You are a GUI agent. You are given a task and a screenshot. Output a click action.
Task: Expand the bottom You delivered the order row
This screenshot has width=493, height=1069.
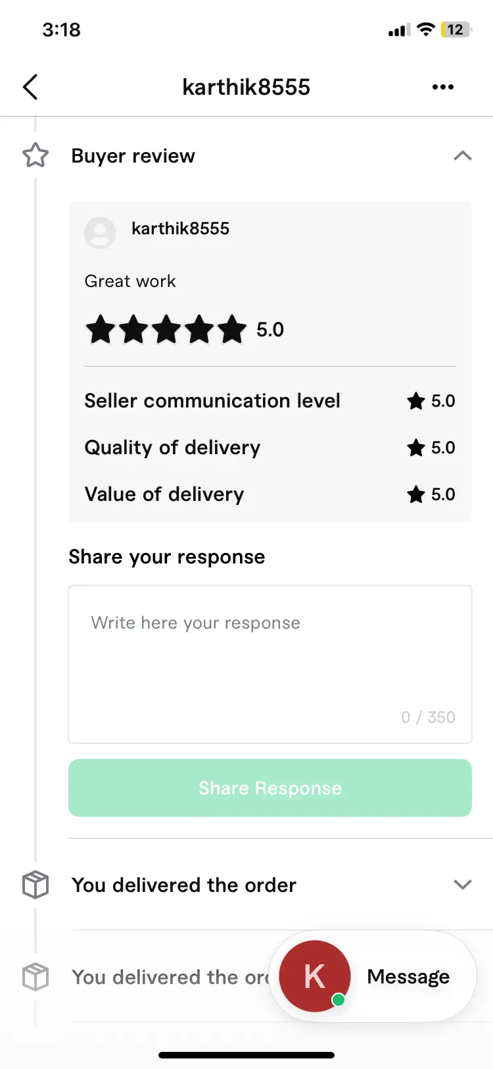(x=170, y=977)
